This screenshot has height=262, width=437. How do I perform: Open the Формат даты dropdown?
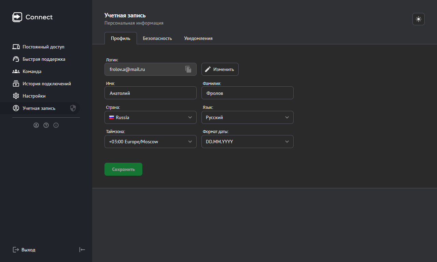click(x=248, y=142)
